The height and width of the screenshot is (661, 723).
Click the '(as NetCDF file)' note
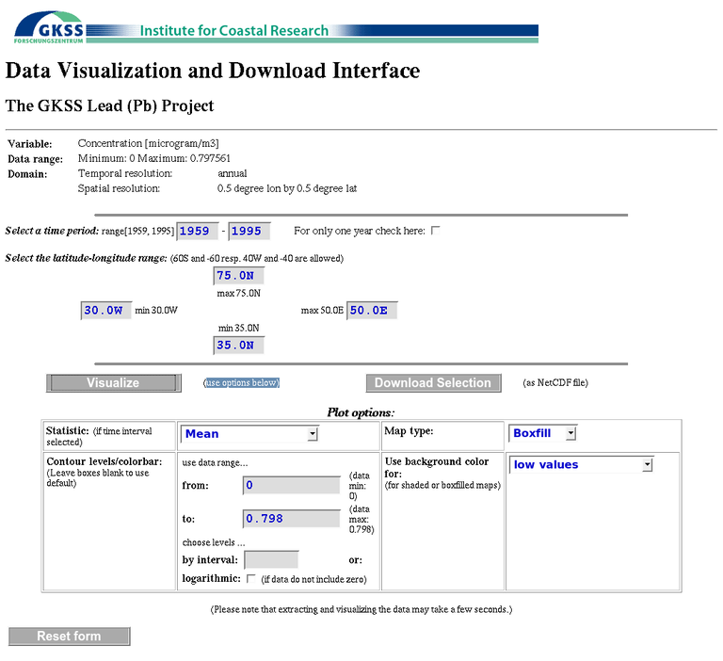[x=555, y=383]
